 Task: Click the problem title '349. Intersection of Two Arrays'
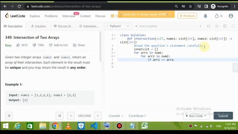[x=32, y=38]
